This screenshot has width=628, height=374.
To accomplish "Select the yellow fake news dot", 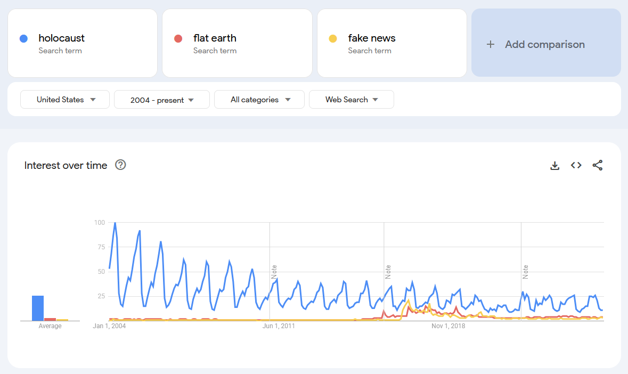I will point(333,38).
